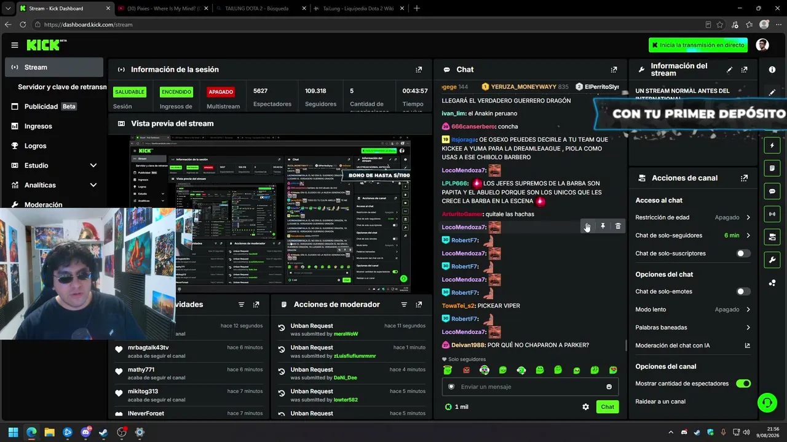Open Restricción de edad options chevron
This screenshot has height=442, width=787.
point(748,217)
